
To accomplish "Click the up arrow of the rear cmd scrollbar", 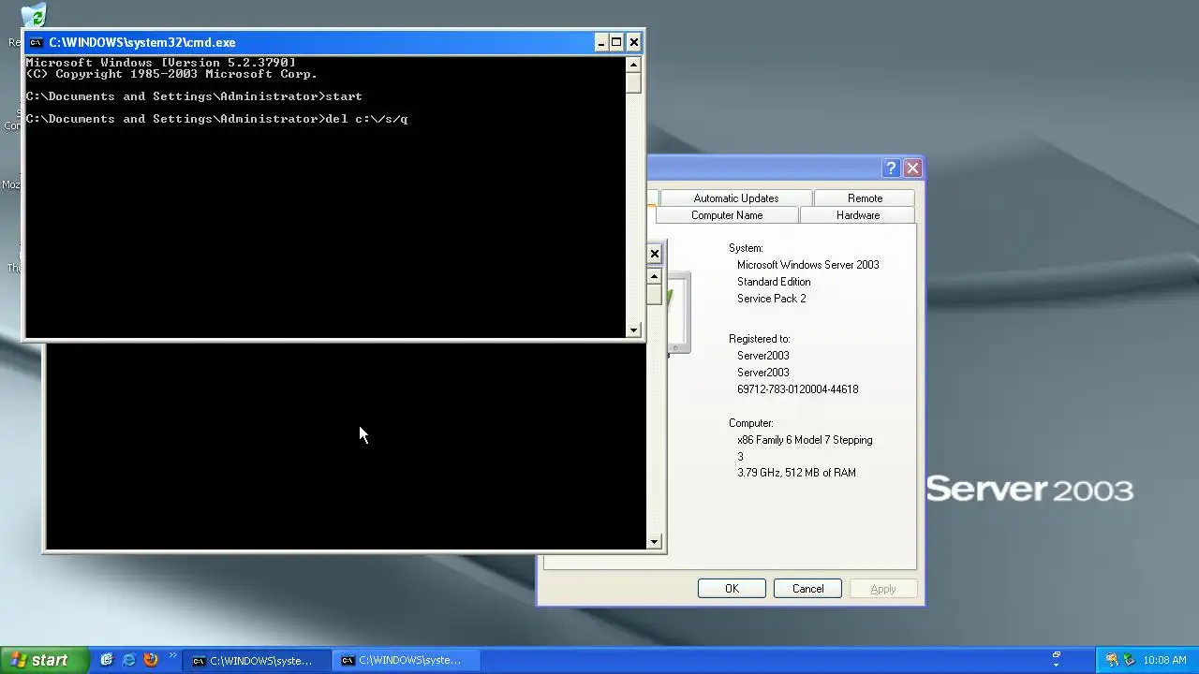I will [655, 276].
